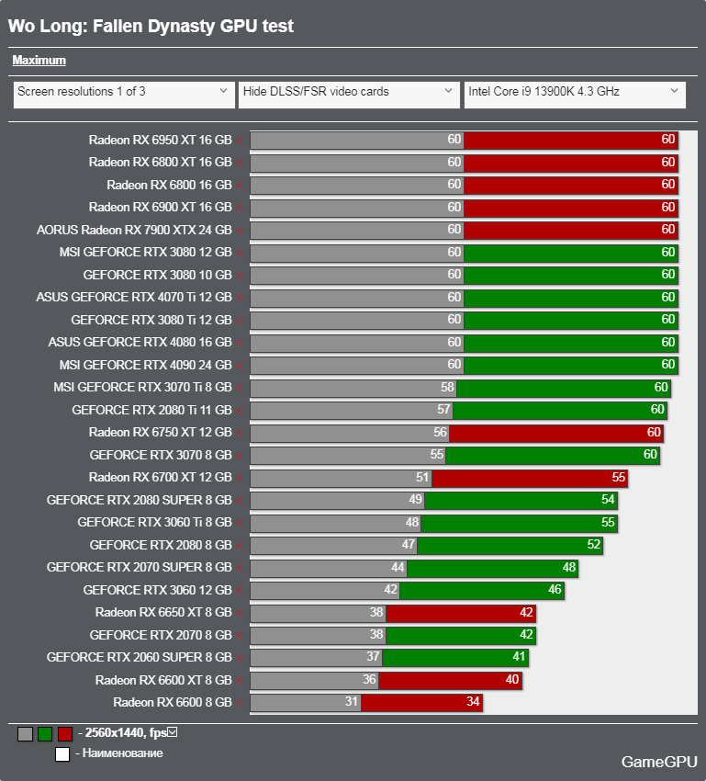Click gray legend swatch for minimum fps
This screenshot has height=781, width=706.
26,734
